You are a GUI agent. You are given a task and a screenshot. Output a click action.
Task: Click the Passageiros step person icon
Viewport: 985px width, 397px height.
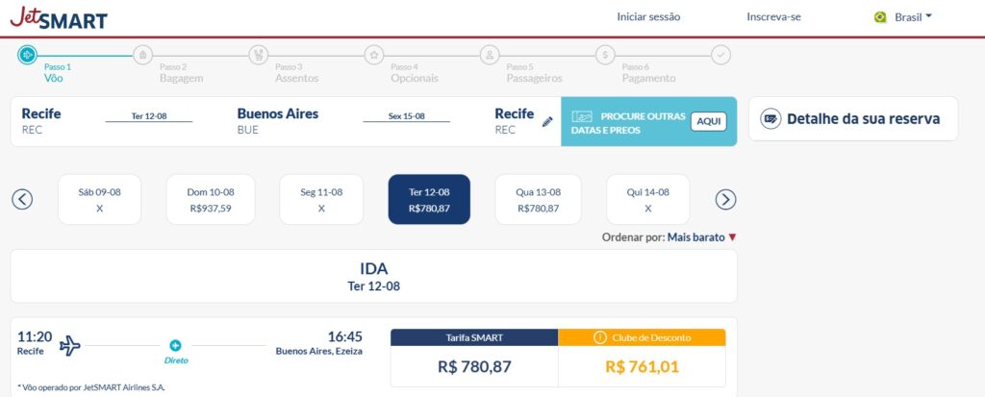pos(490,54)
